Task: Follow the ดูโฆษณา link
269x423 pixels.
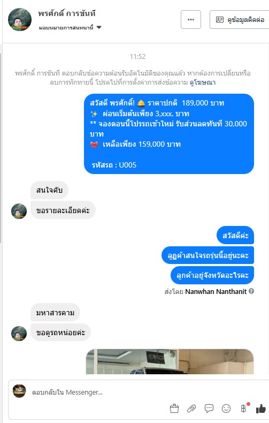Action: [203, 82]
